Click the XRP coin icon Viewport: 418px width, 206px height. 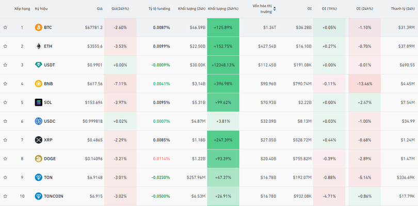click(x=38, y=140)
